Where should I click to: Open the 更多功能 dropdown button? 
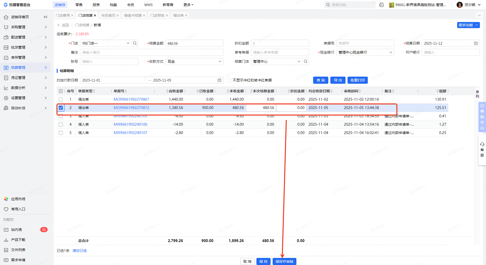pos(468,25)
